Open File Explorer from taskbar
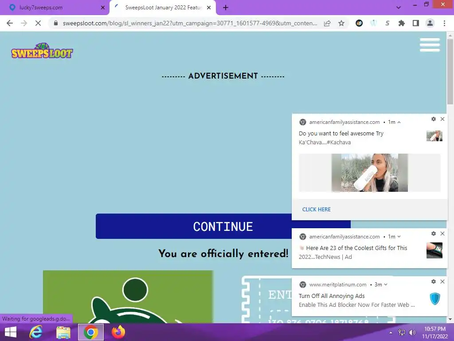This screenshot has height=341, width=454. (x=63, y=332)
